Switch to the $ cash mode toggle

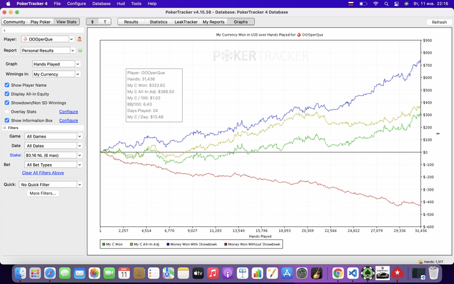tap(92, 21)
